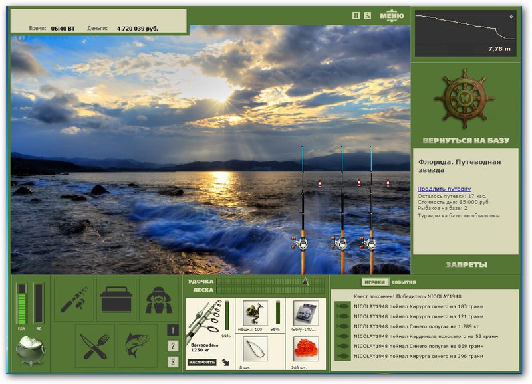Click the УДОЧКА tension bar
This screenshot has width=532, height=384.
pyautogui.click(x=271, y=281)
